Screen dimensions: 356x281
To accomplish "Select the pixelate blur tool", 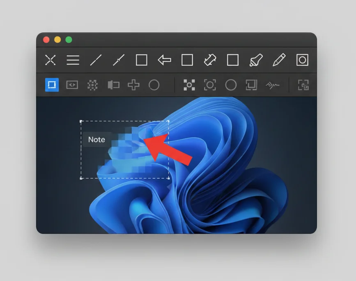I will [92, 85].
